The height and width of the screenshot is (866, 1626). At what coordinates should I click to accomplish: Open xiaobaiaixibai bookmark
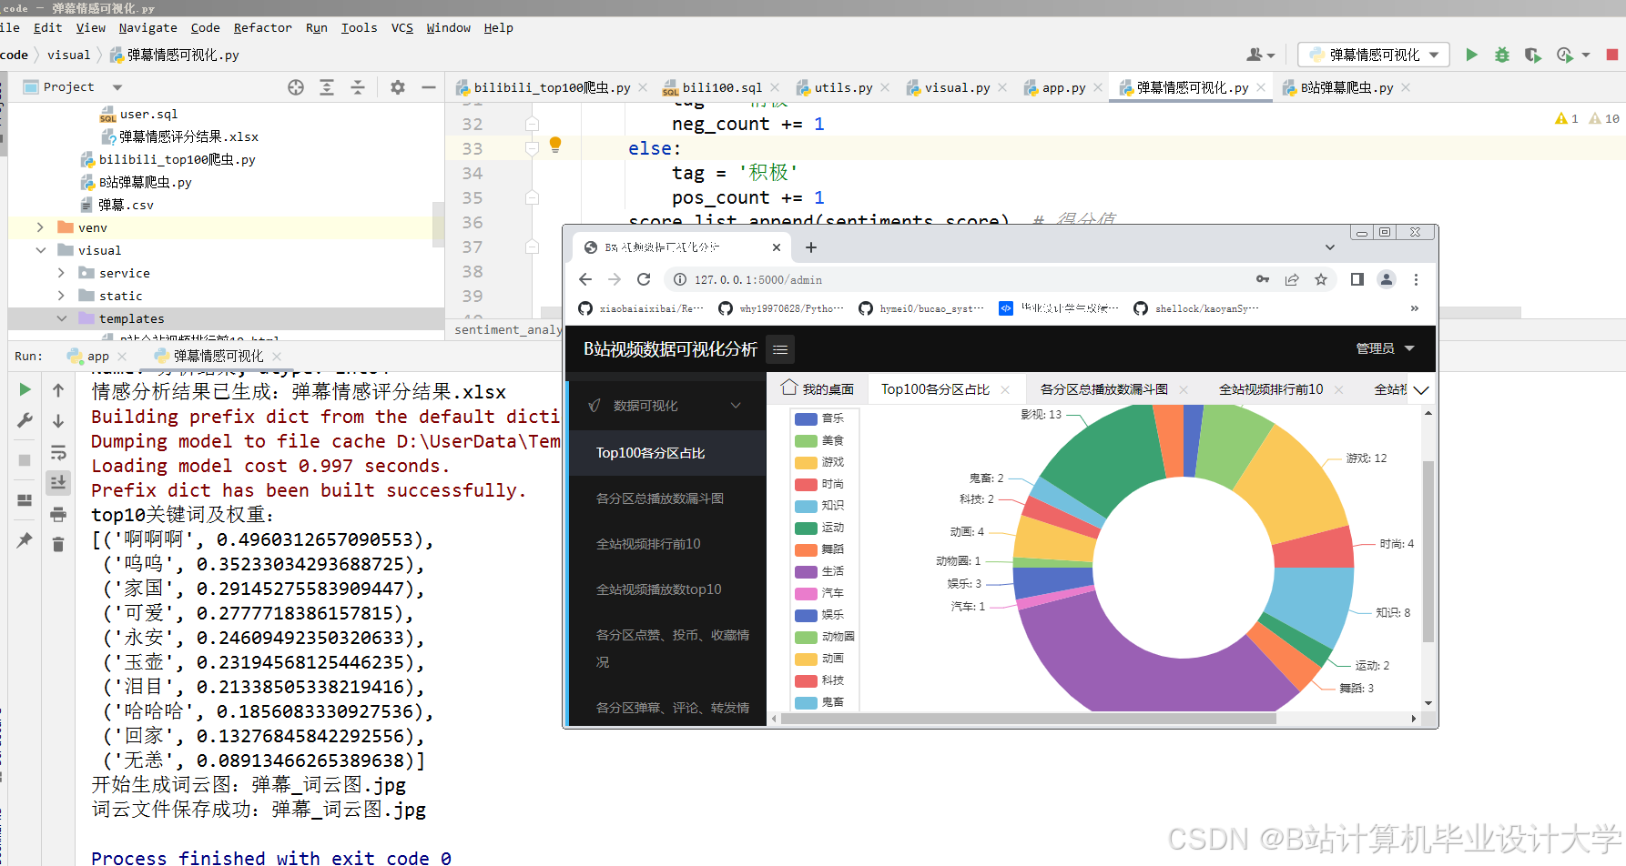(x=641, y=308)
